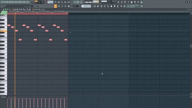
Task: Select the piano roll Mute tool
Action: [21, 9]
